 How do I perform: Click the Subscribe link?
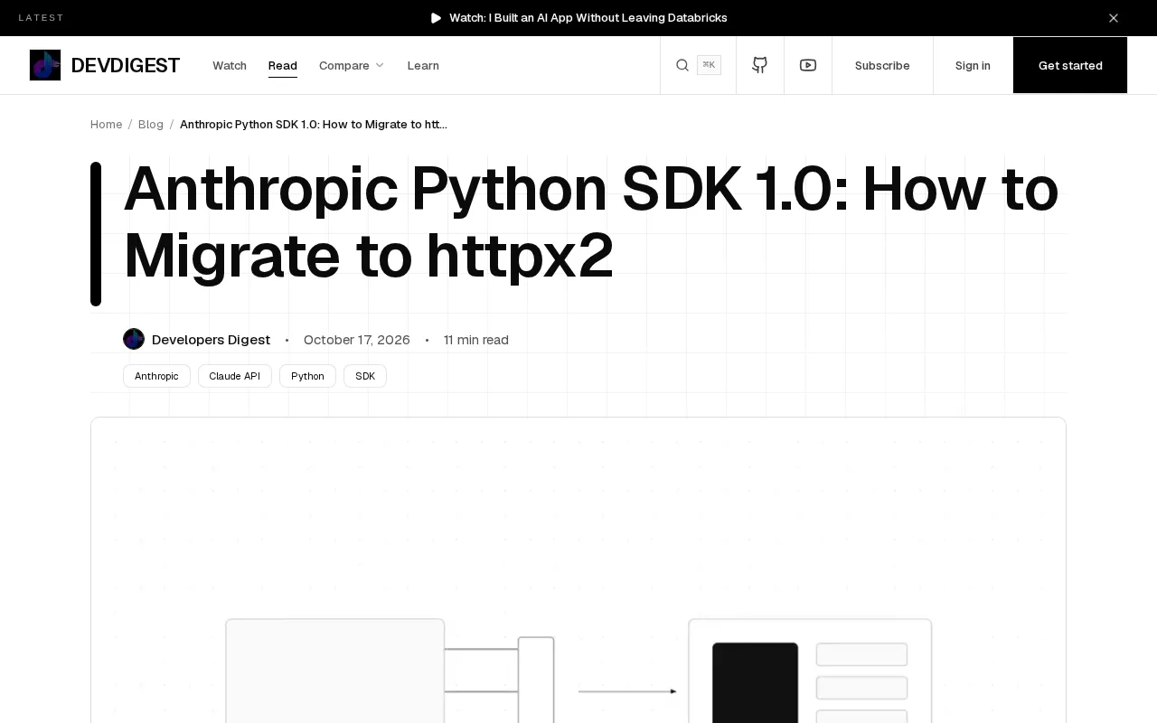pos(882,65)
